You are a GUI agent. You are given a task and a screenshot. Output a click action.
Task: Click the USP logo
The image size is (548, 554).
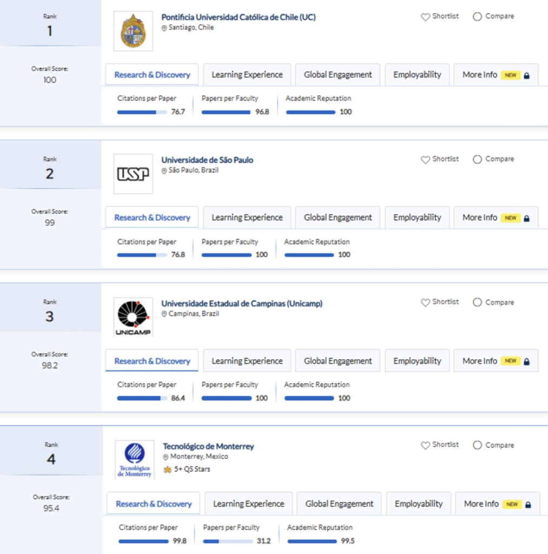tap(133, 174)
